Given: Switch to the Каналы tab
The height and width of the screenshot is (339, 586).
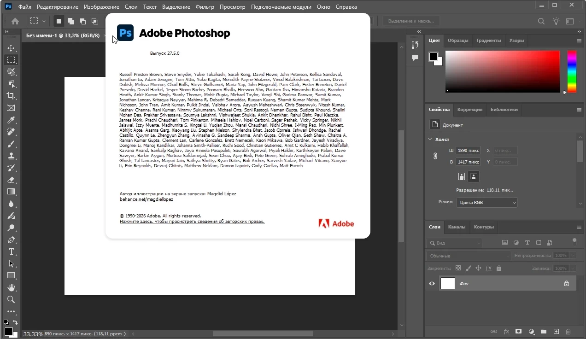Looking at the screenshot, I should tap(457, 227).
